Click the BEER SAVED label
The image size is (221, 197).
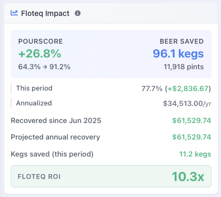(182, 42)
